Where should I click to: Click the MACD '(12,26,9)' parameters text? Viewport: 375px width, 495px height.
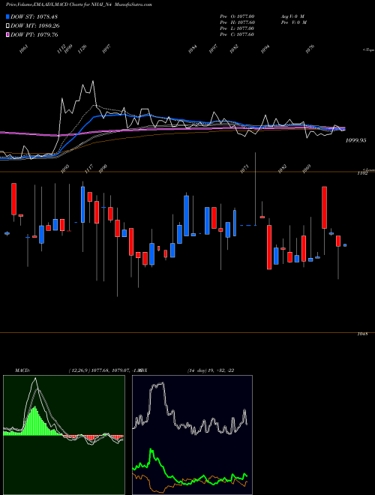pyautogui.click(x=79, y=370)
